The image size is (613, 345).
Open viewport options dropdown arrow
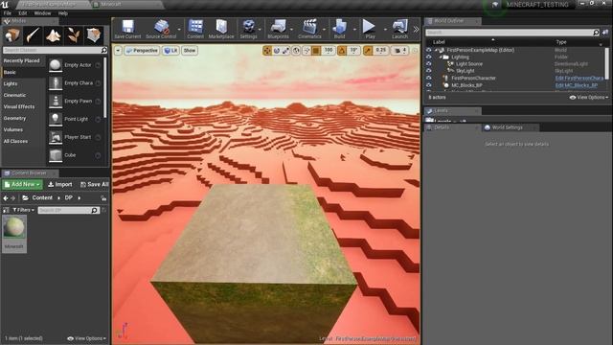tap(118, 51)
